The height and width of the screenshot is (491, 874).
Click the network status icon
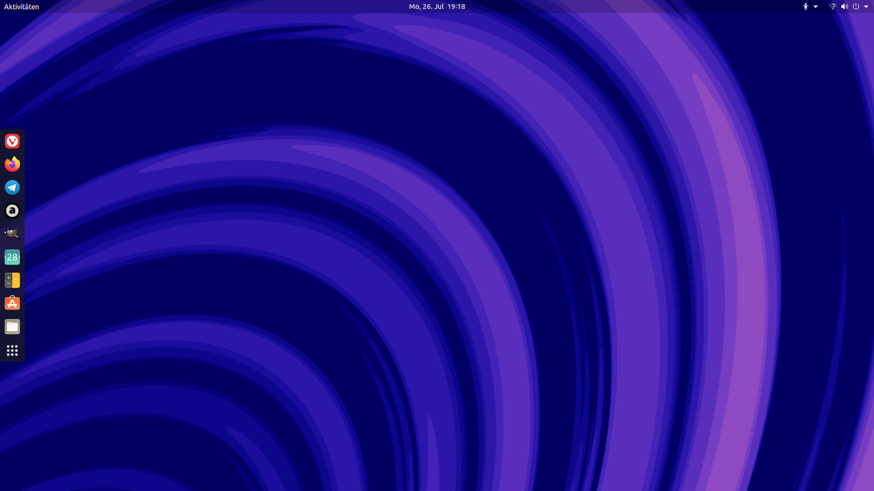click(833, 7)
